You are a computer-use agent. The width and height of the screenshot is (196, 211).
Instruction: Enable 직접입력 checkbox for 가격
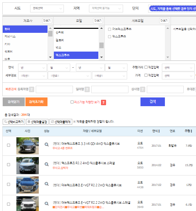coord(146,75)
